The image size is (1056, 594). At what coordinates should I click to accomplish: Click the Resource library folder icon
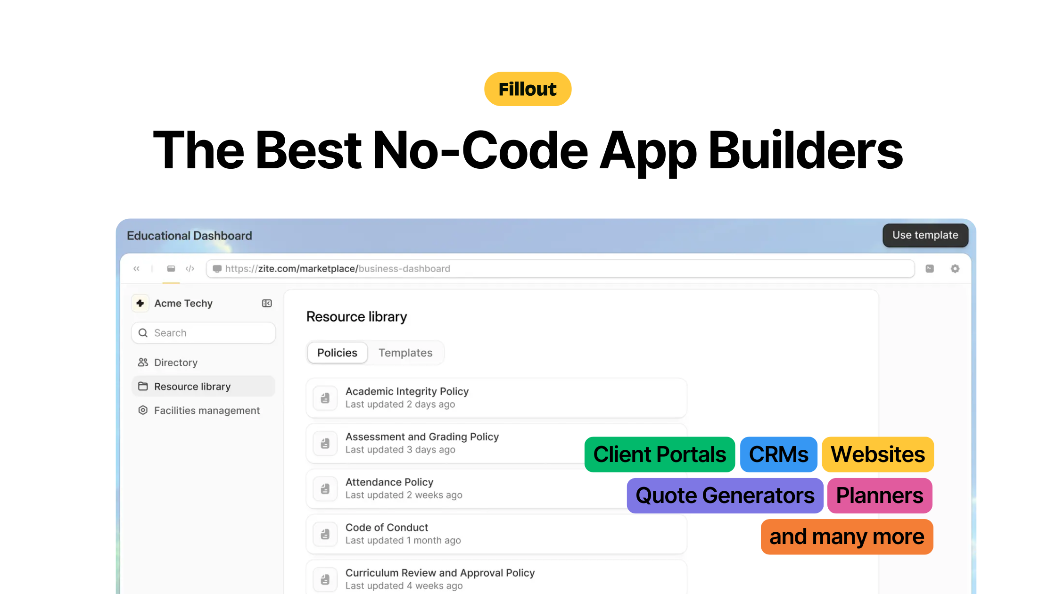(143, 386)
